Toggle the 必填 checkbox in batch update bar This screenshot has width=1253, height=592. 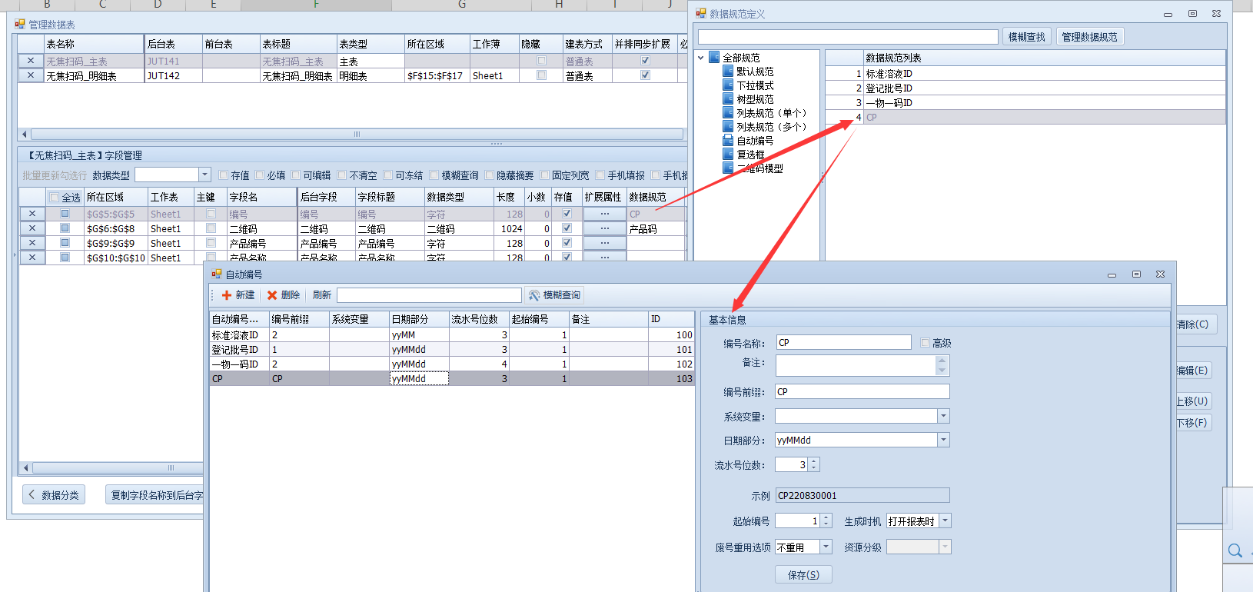click(260, 175)
